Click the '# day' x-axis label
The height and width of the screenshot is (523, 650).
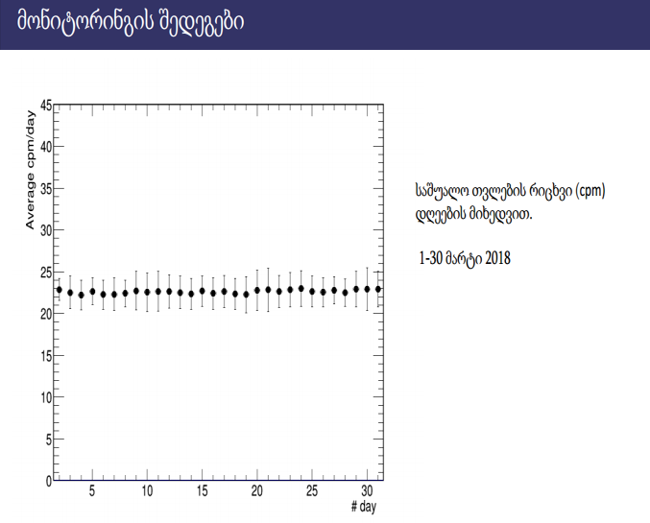click(364, 507)
